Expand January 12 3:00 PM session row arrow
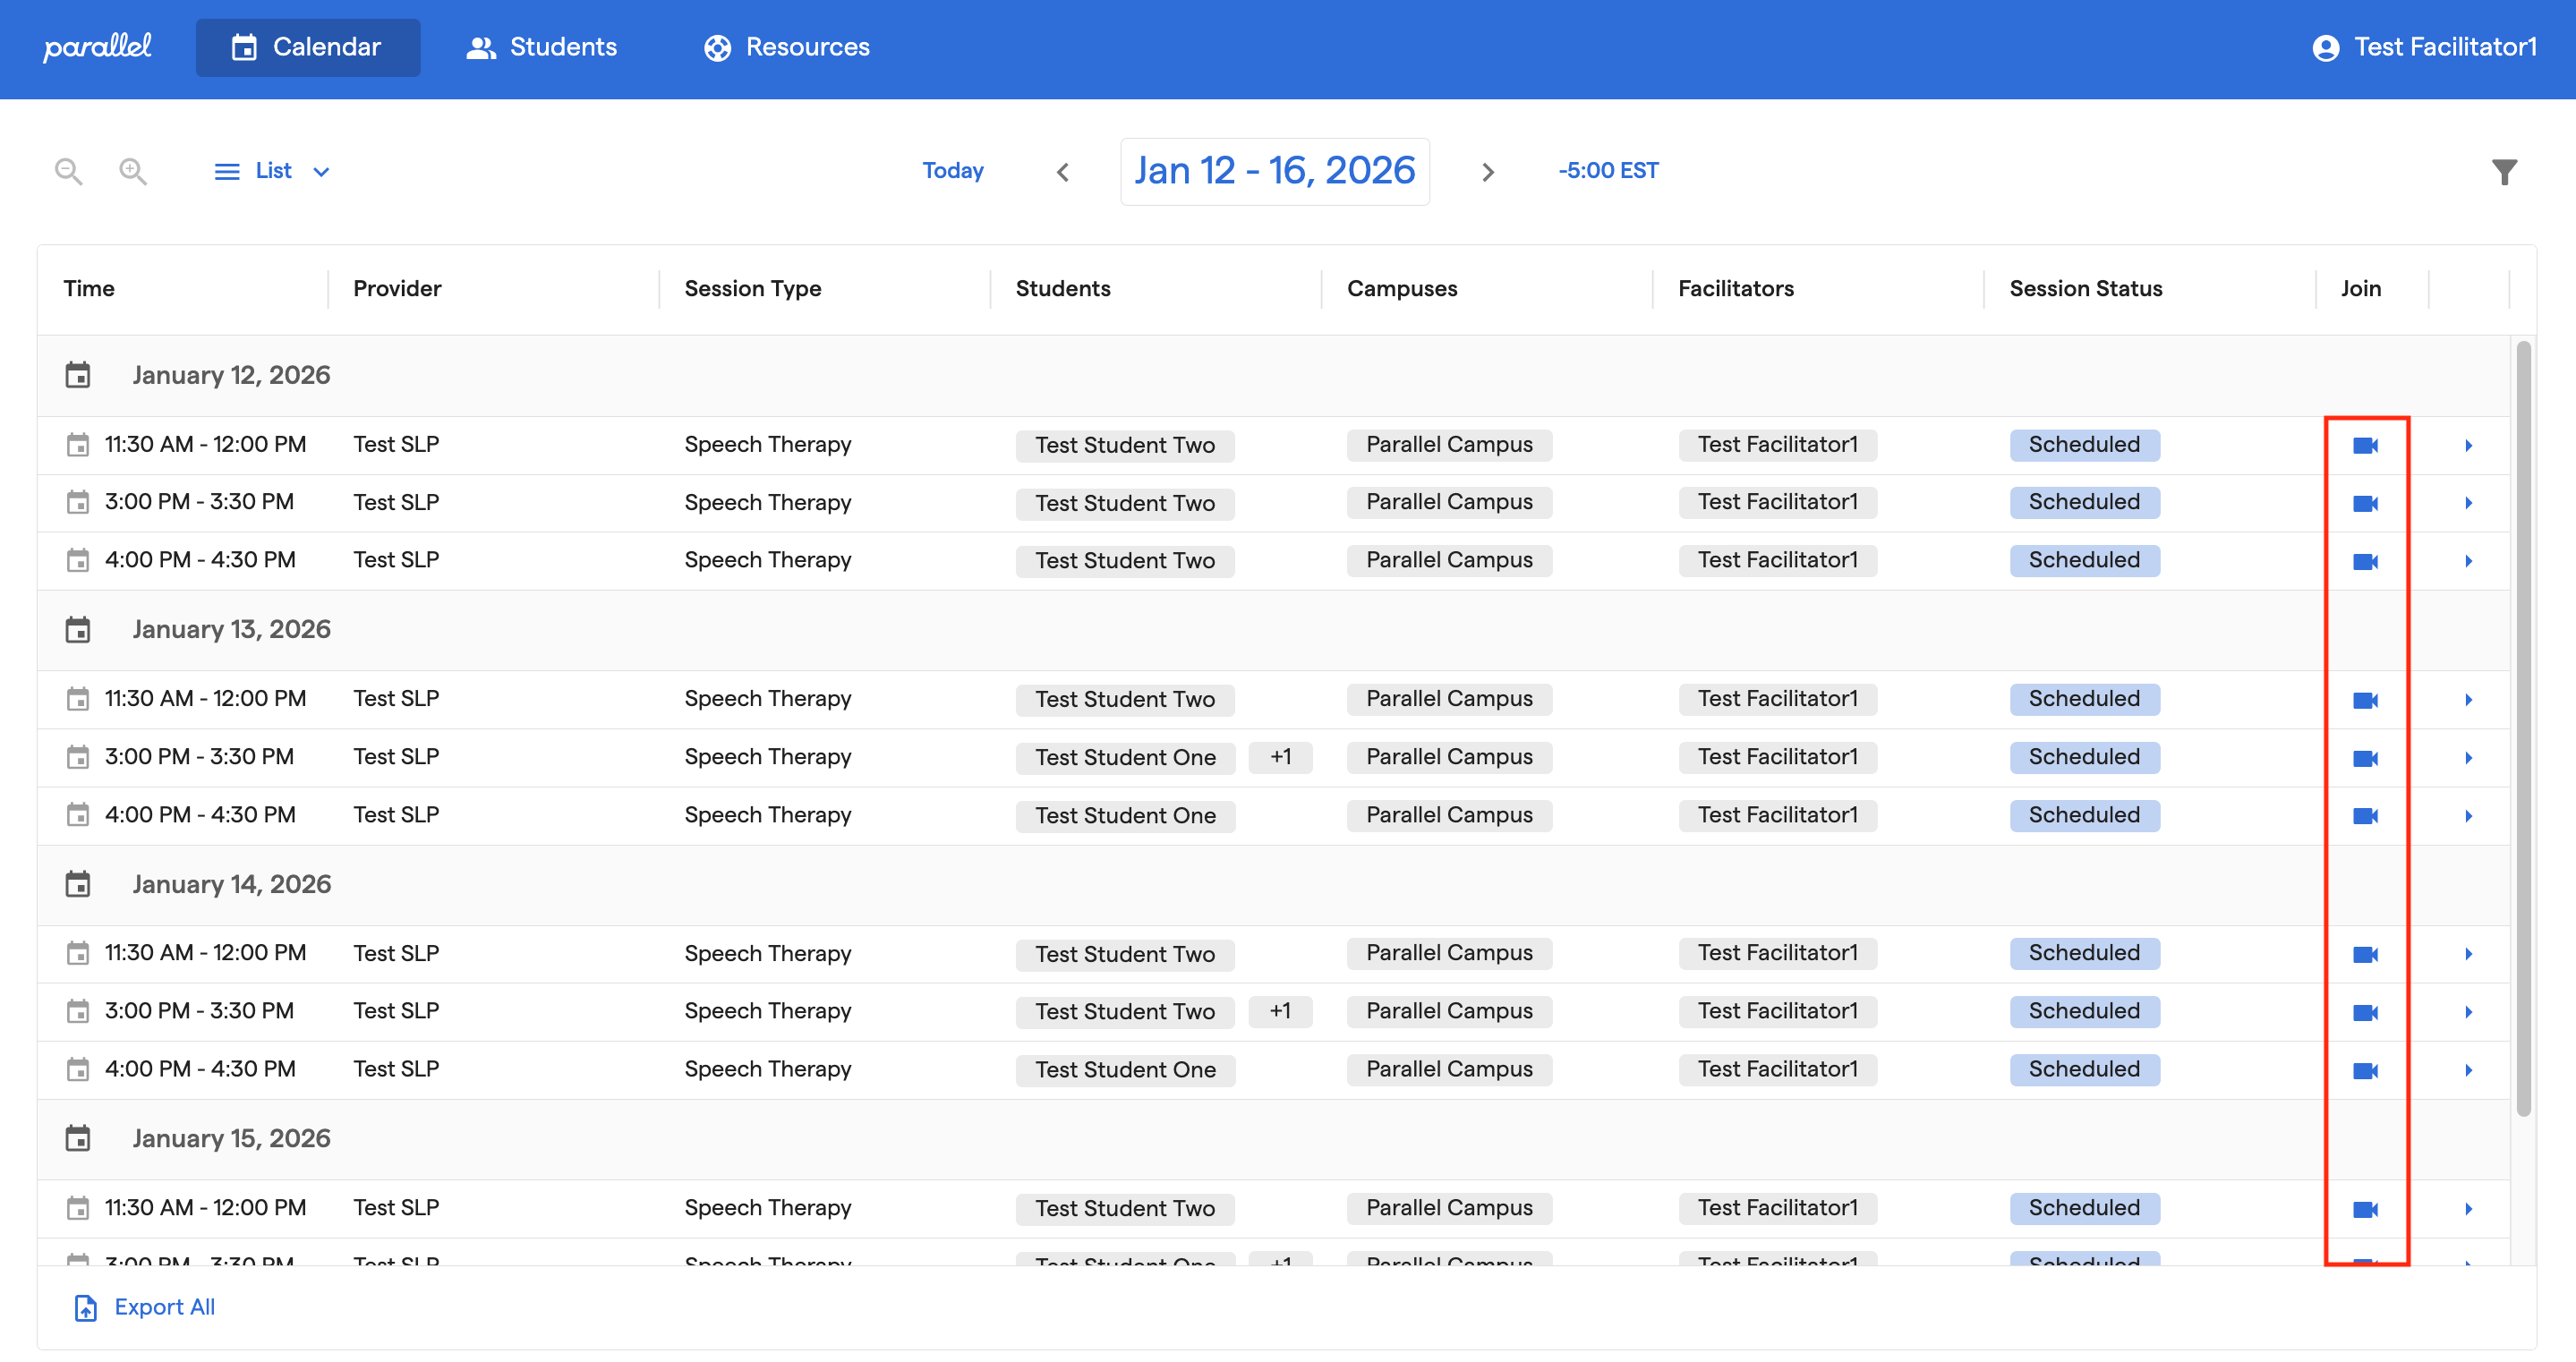The width and height of the screenshot is (2576, 1362). click(2468, 503)
